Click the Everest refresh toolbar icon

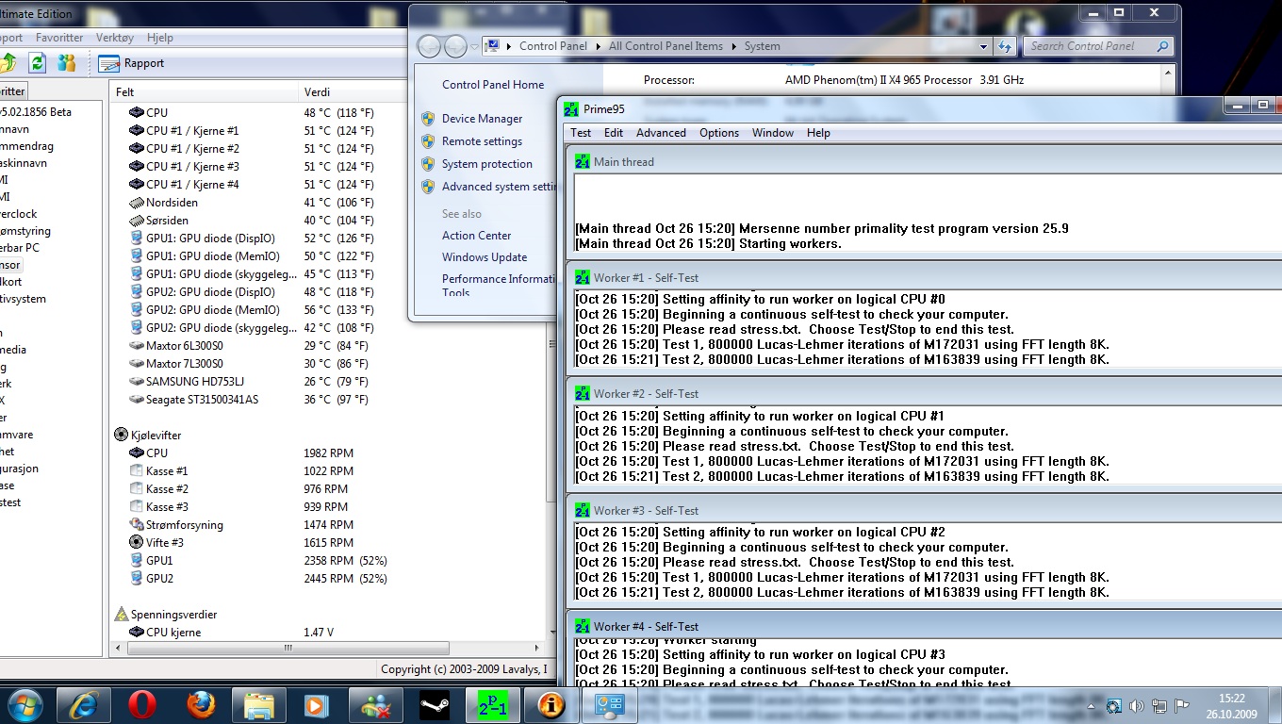point(37,63)
